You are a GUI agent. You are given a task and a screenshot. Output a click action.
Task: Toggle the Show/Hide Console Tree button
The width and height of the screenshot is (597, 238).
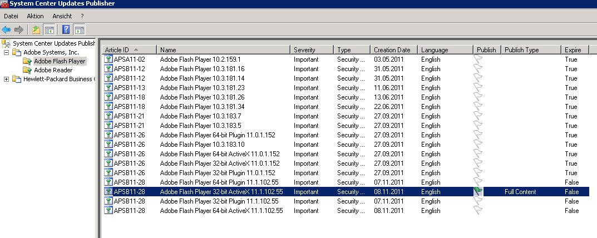point(49,29)
